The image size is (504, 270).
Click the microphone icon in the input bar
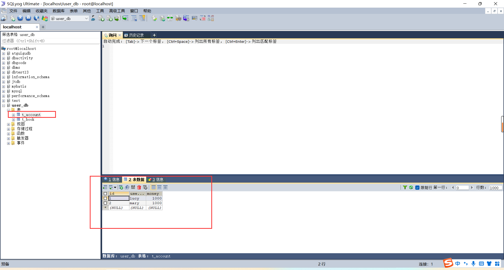[473, 264]
